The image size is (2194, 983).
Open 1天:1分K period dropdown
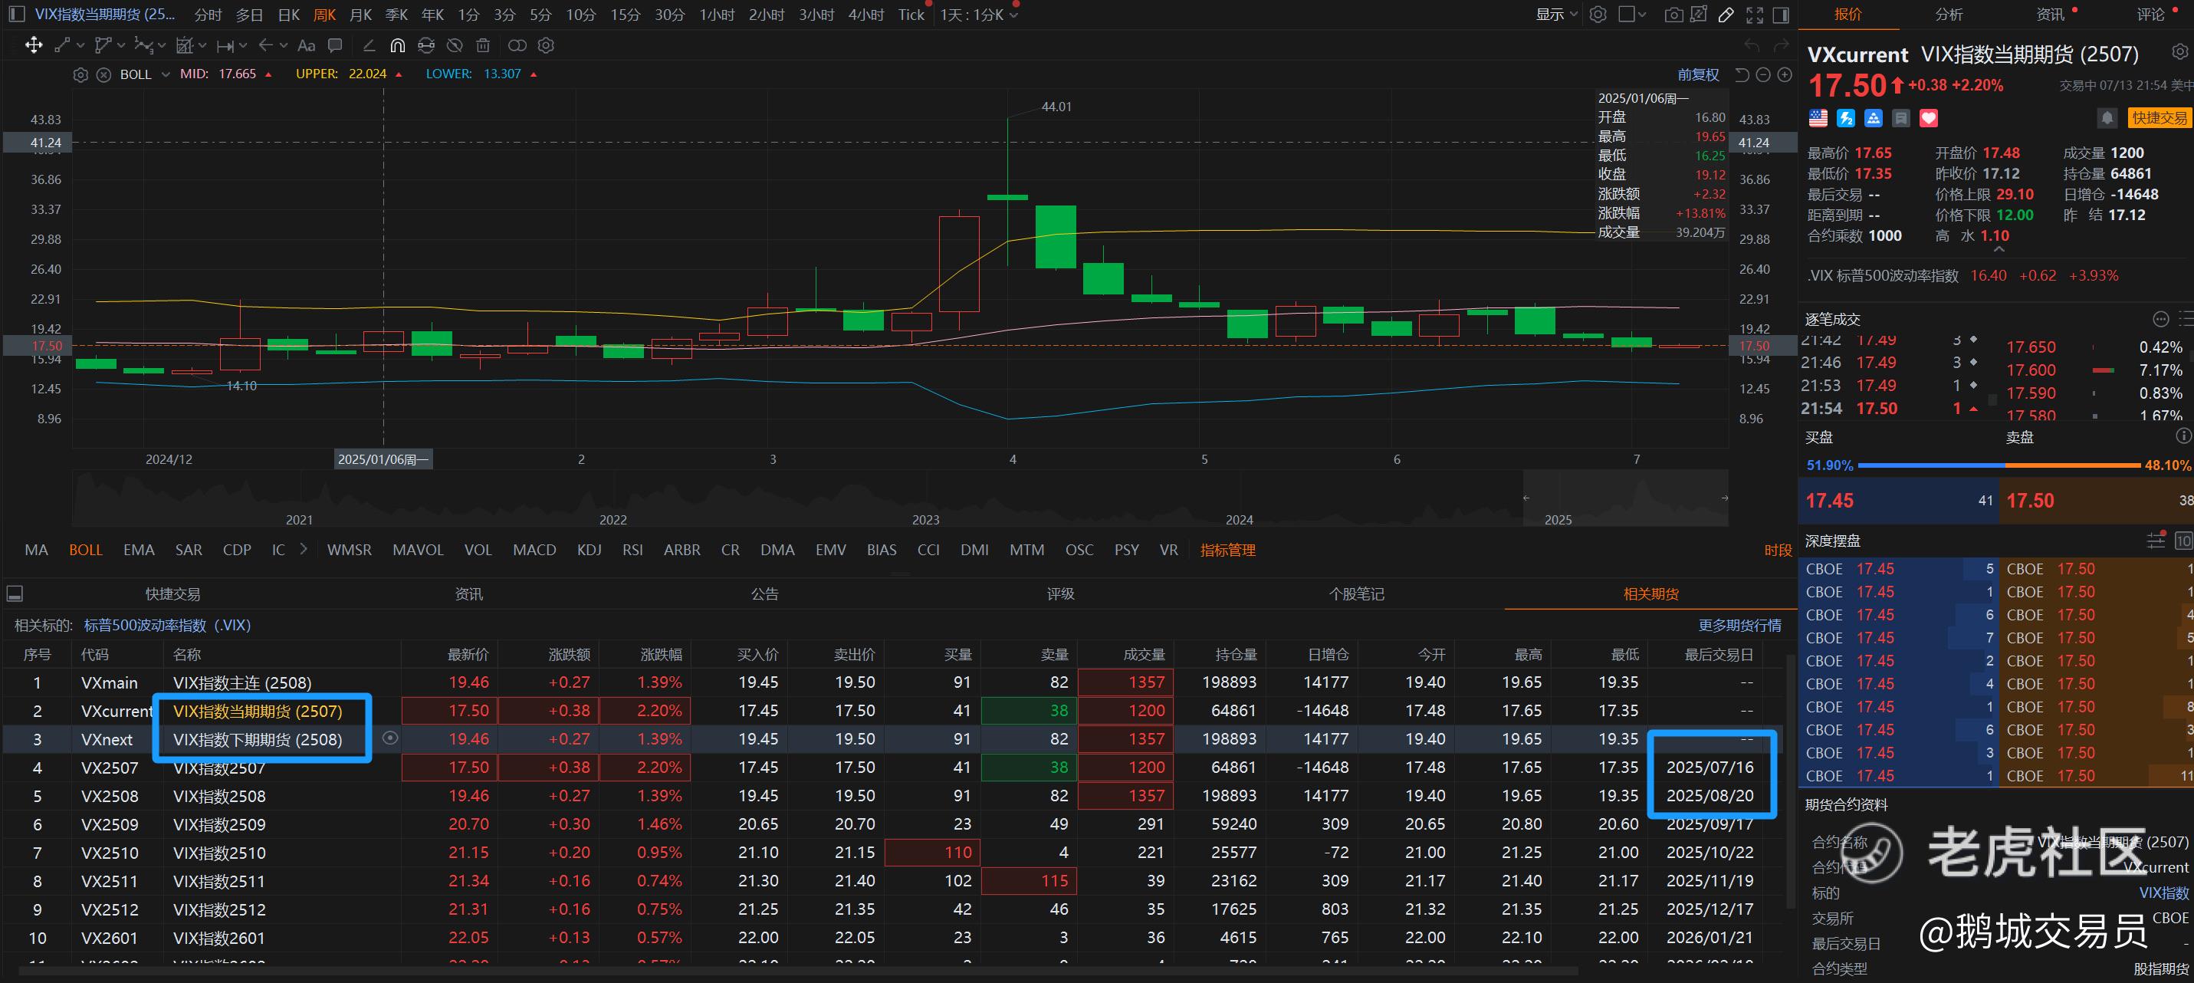pyautogui.click(x=979, y=15)
